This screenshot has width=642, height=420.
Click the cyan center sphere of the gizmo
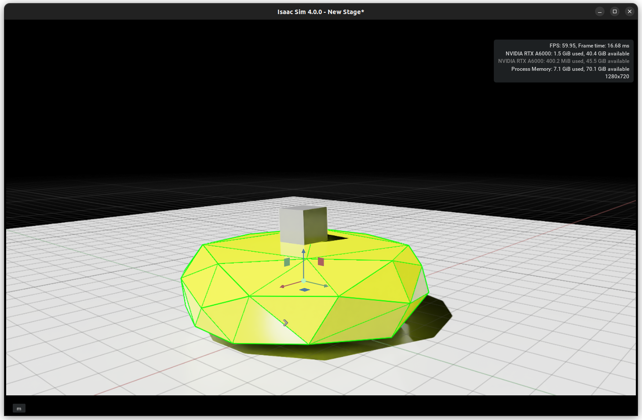[303, 281]
